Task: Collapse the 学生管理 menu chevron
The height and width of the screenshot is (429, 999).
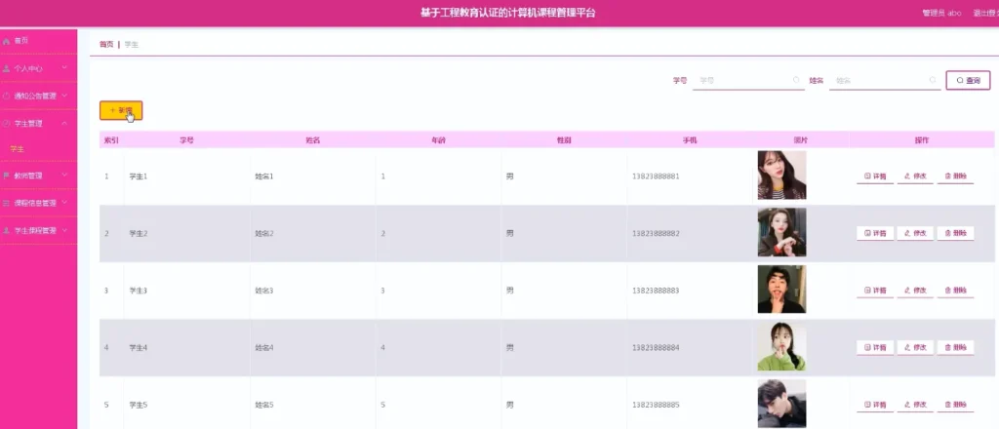Action: 64,124
